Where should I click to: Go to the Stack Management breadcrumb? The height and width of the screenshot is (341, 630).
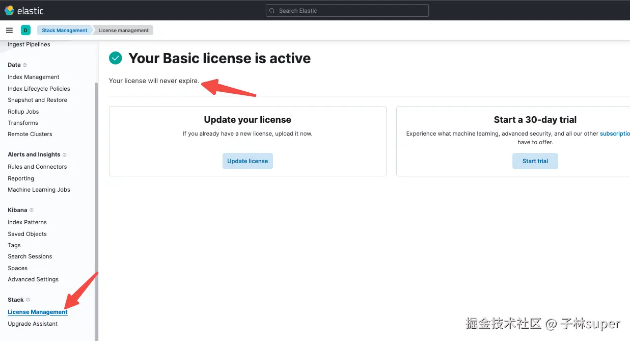[65, 30]
